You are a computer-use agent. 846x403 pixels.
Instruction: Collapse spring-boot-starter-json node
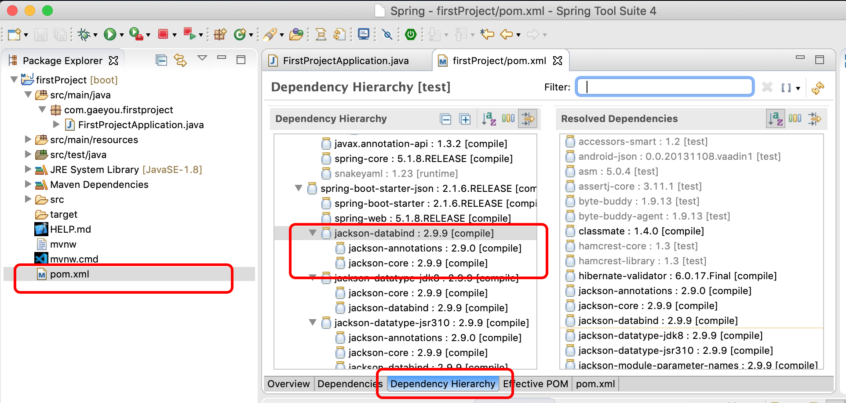pyautogui.click(x=299, y=188)
